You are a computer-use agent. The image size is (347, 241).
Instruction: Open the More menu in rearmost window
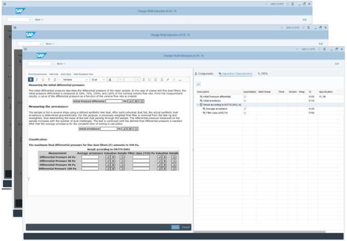pos(39,20)
